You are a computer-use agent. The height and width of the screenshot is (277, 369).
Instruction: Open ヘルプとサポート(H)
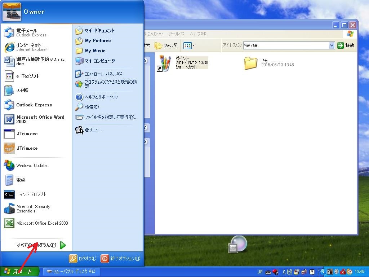click(107, 97)
